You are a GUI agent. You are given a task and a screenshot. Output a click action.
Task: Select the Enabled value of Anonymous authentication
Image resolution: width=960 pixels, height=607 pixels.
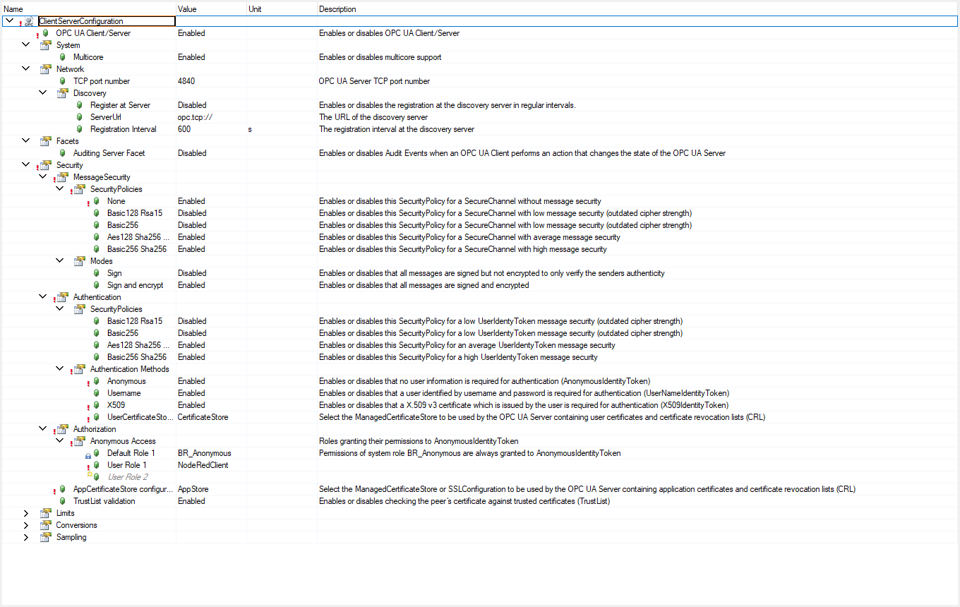tap(191, 381)
